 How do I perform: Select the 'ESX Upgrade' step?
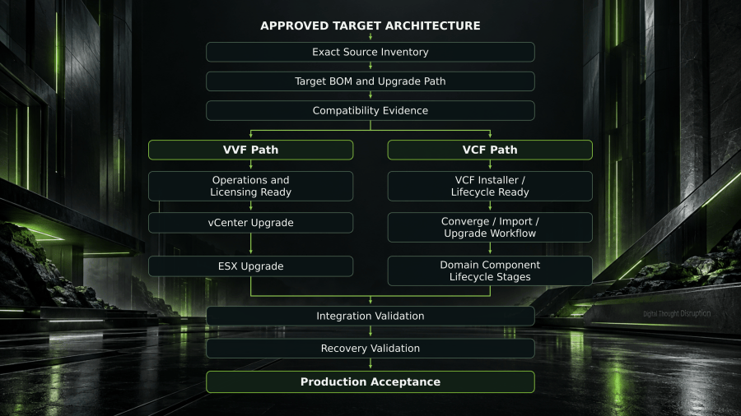click(x=250, y=266)
